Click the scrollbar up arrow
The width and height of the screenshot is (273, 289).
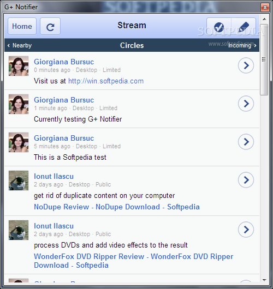[264, 19]
